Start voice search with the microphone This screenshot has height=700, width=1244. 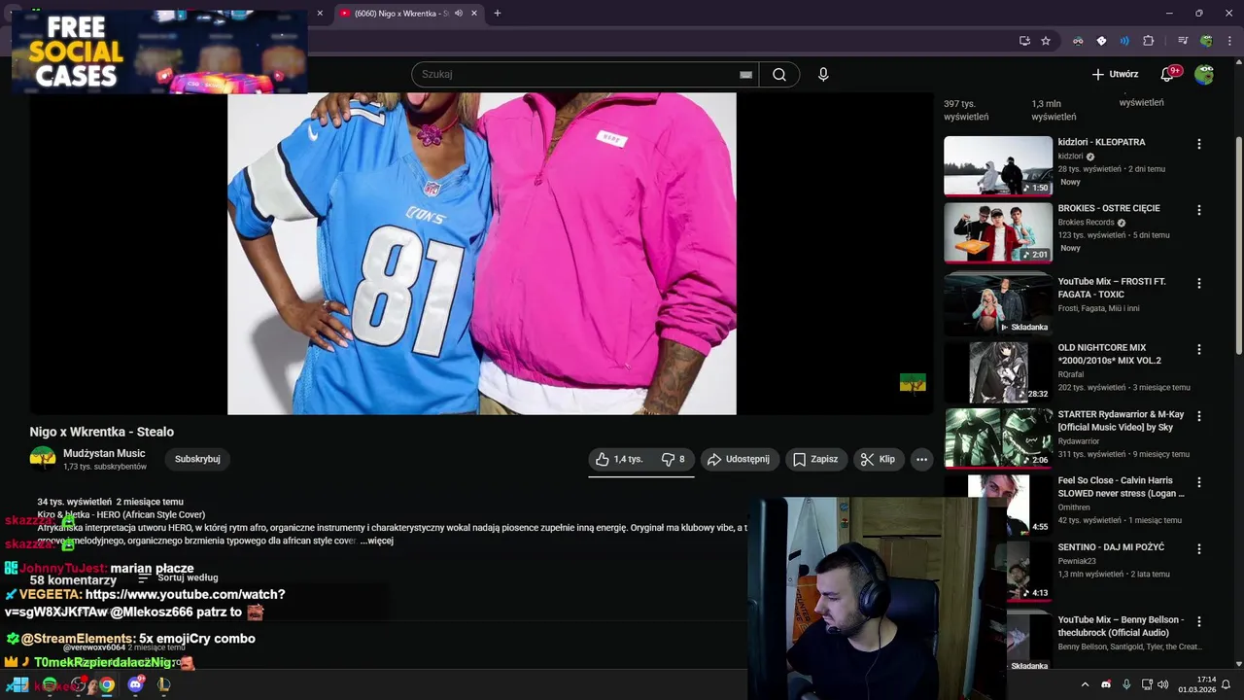[x=823, y=75]
